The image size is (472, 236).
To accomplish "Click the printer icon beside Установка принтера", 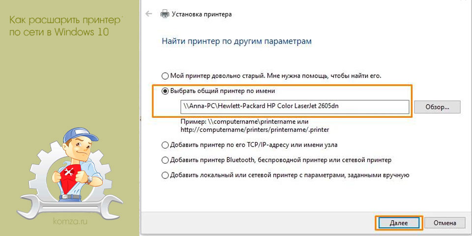I will tap(165, 14).
